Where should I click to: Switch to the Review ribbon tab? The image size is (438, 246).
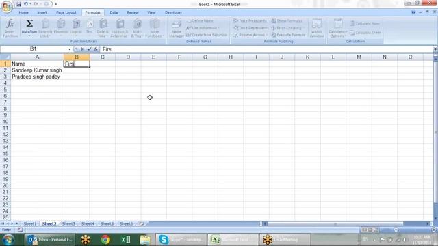pyautogui.click(x=133, y=12)
